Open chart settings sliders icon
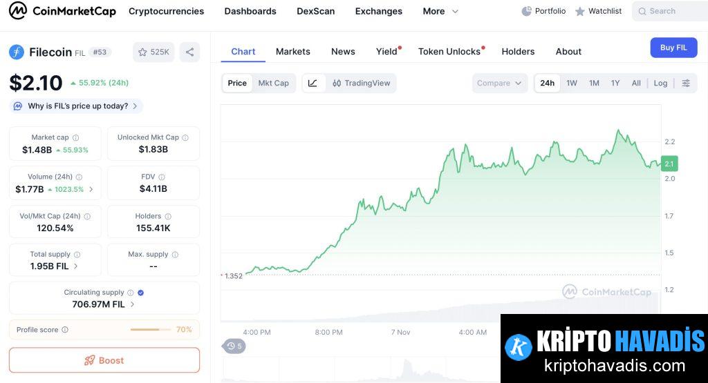This screenshot has height=383, width=708. [686, 83]
